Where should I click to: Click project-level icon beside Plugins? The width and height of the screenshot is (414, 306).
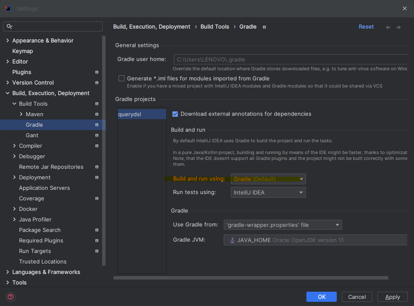click(x=97, y=72)
